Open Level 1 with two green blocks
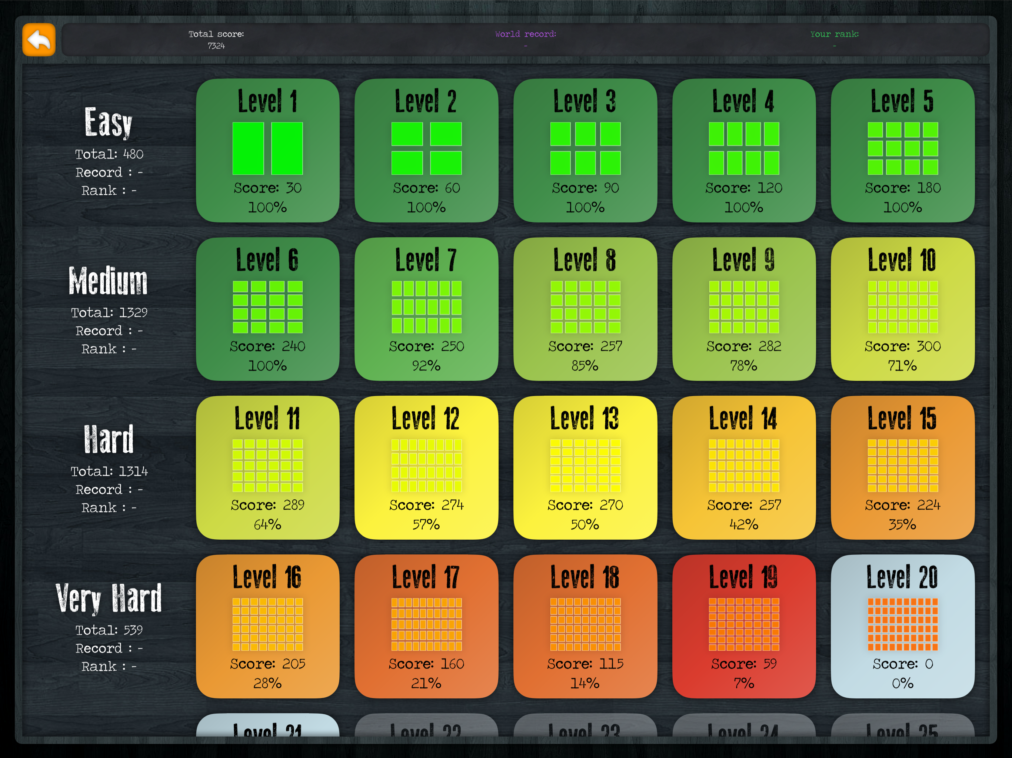1012x758 pixels. click(268, 150)
